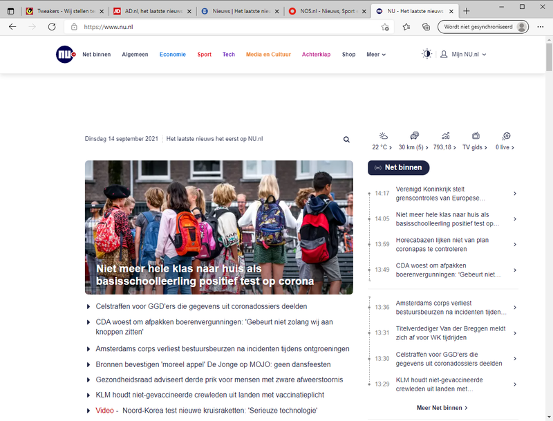553x421 pixels.
Task: Open the Collections icon
Action: 426,27
